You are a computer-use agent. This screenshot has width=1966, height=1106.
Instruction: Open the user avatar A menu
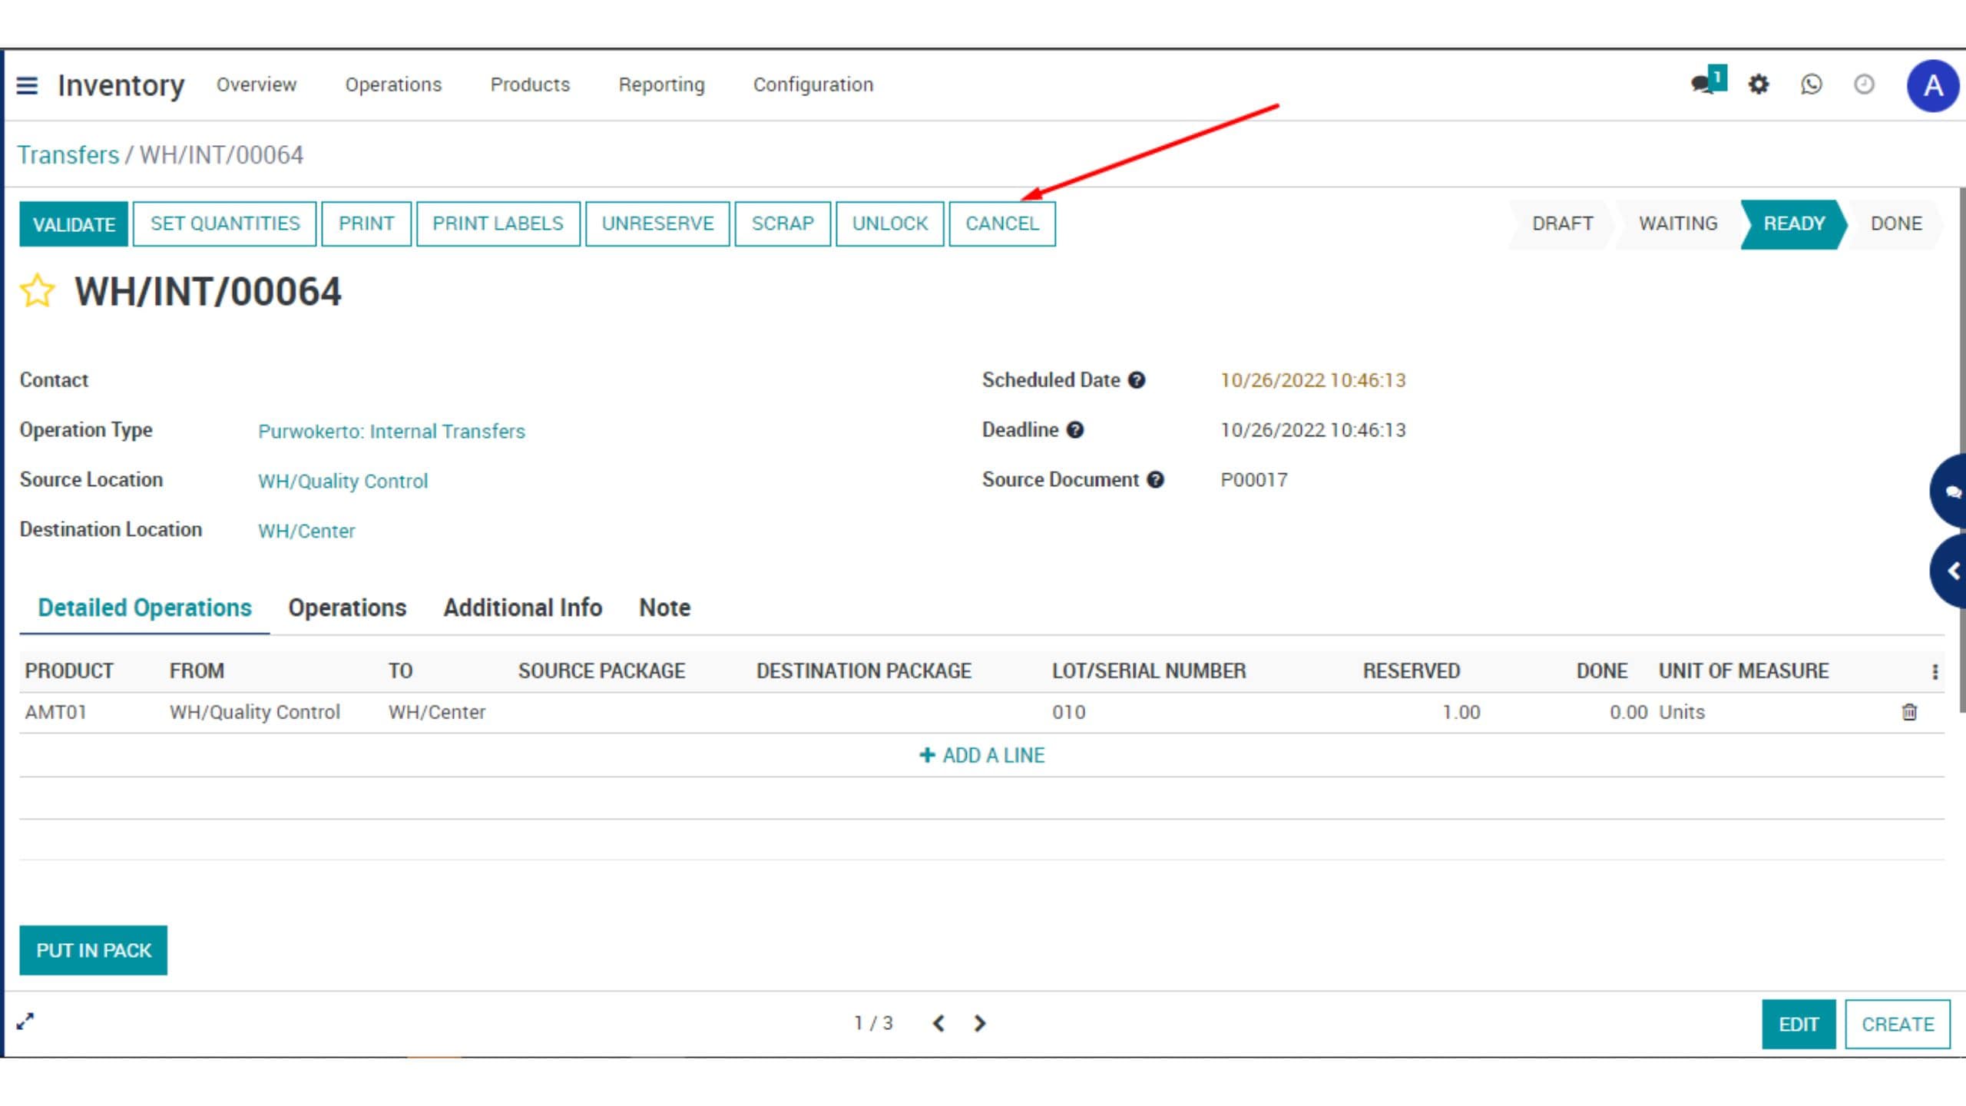(x=1933, y=85)
